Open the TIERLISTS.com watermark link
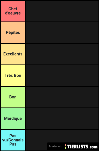Viewport: 99px width, 151px height. [x=73, y=147]
